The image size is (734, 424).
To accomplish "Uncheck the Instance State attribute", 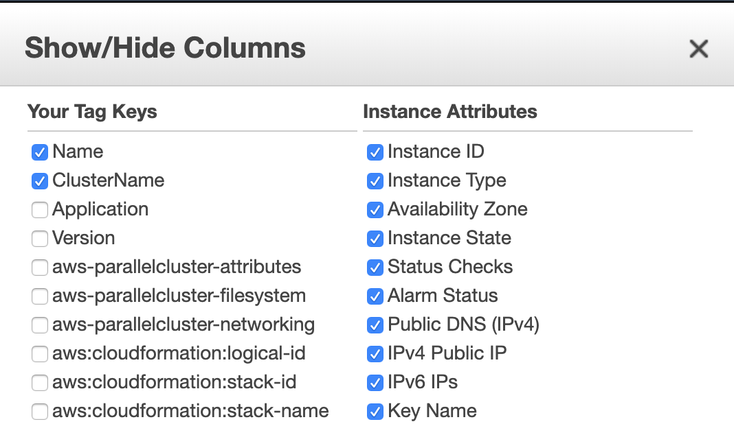I will coord(375,239).
